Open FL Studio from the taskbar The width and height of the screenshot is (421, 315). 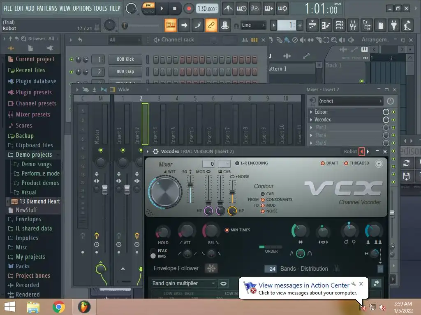84,307
